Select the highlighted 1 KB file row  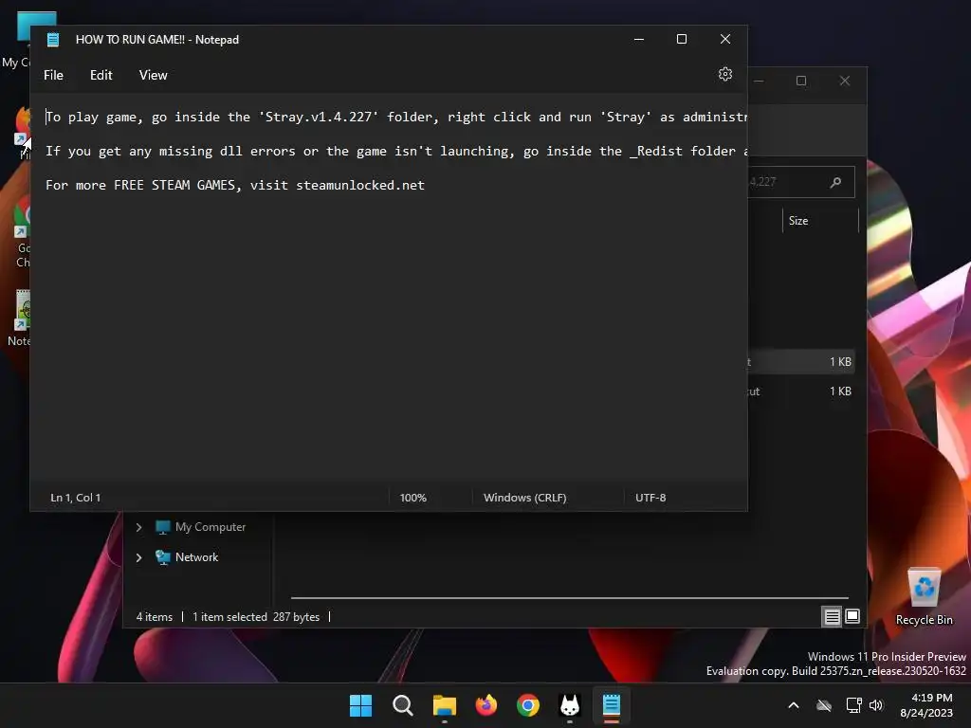click(800, 361)
